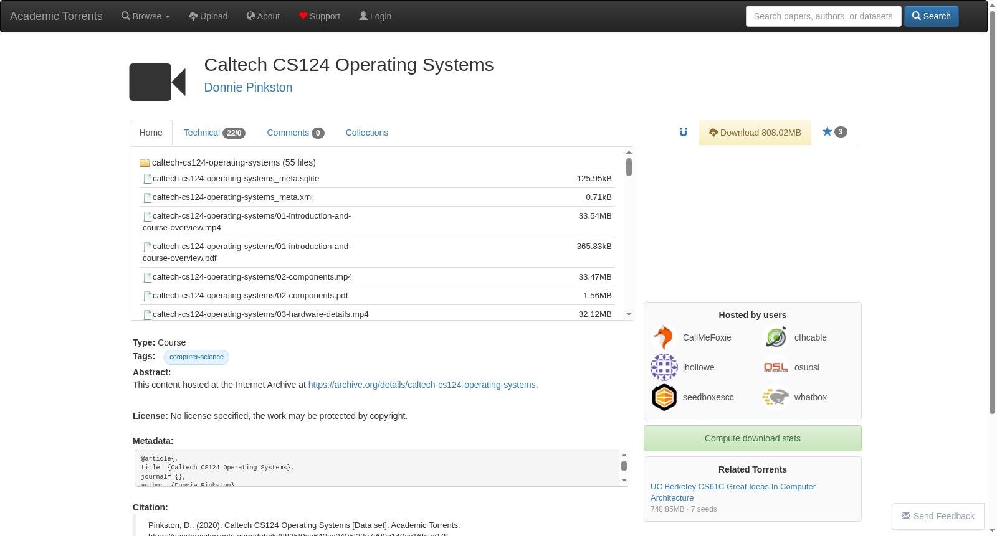Open the Support page

[x=320, y=16]
